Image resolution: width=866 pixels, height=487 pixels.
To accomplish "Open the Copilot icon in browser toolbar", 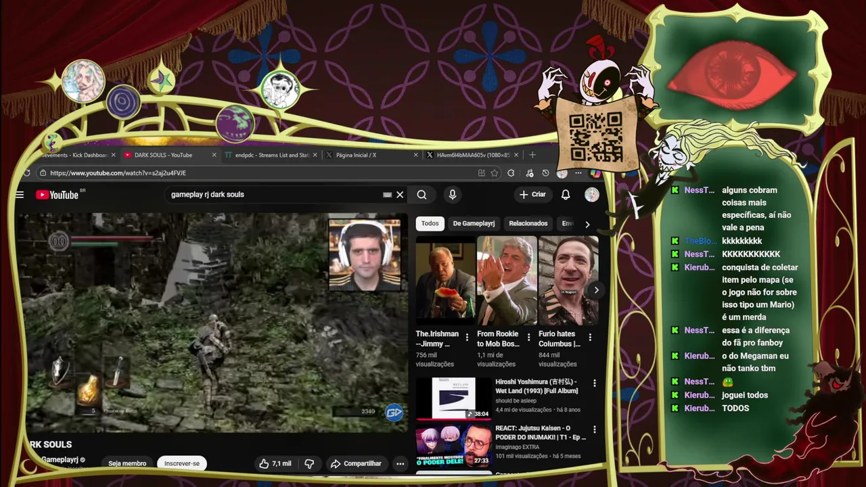I will coord(594,173).
